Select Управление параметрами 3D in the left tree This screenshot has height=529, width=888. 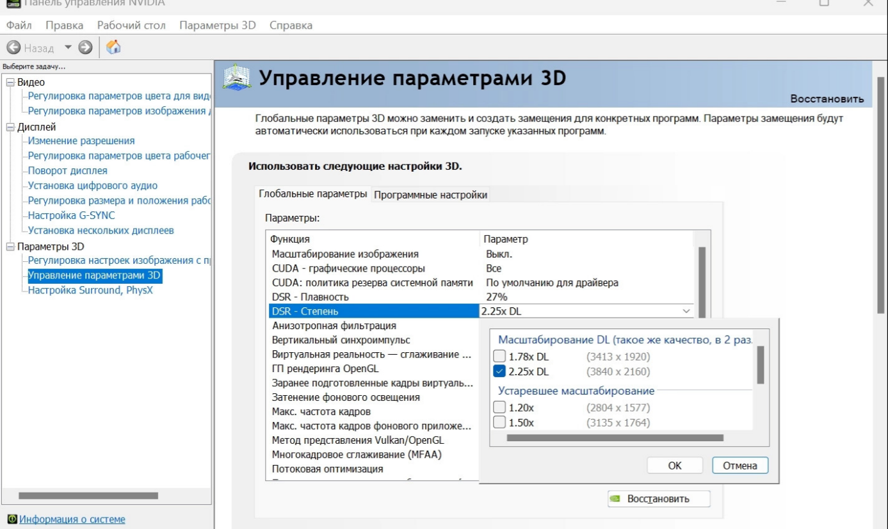coord(94,275)
